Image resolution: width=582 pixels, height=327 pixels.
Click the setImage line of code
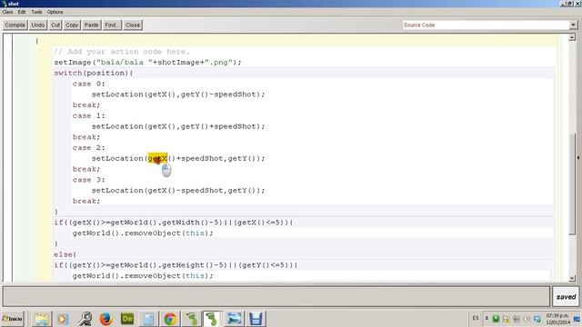click(147, 63)
